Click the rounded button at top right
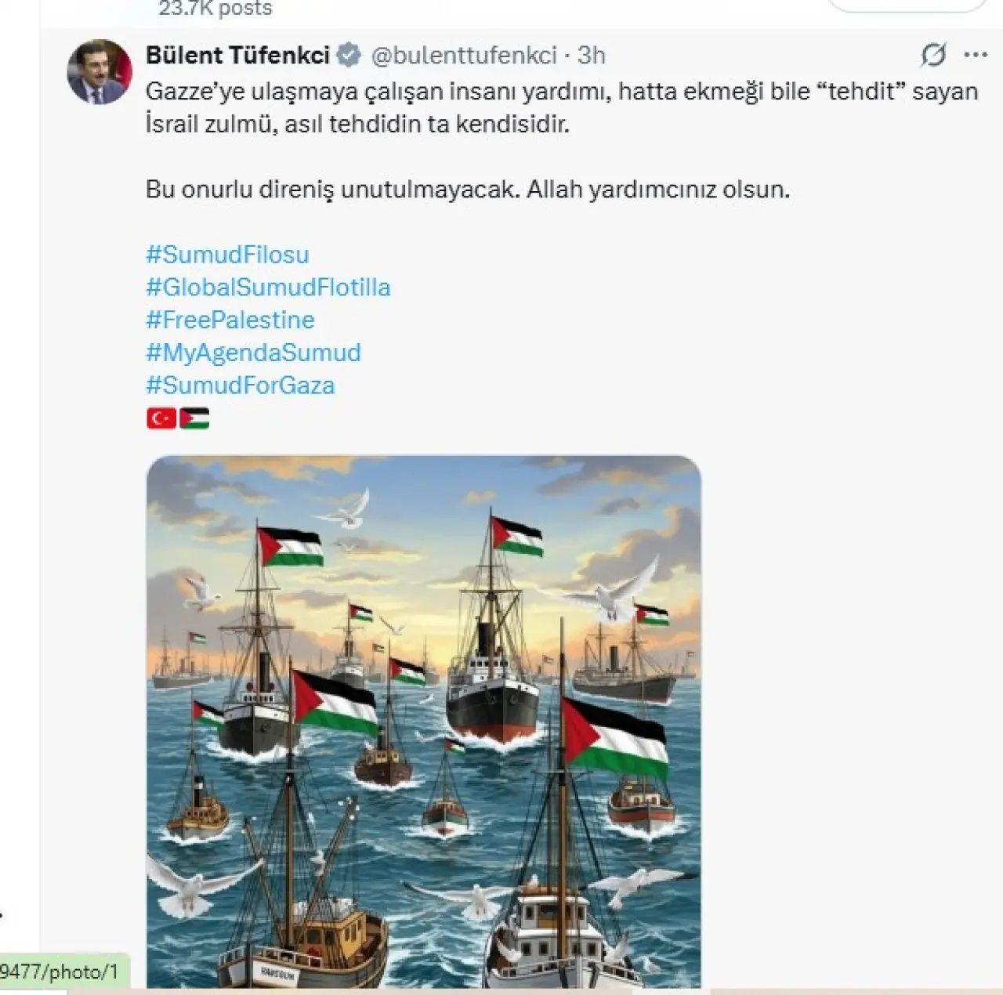Viewport: 1003px width, 995px height. point(907,4)
